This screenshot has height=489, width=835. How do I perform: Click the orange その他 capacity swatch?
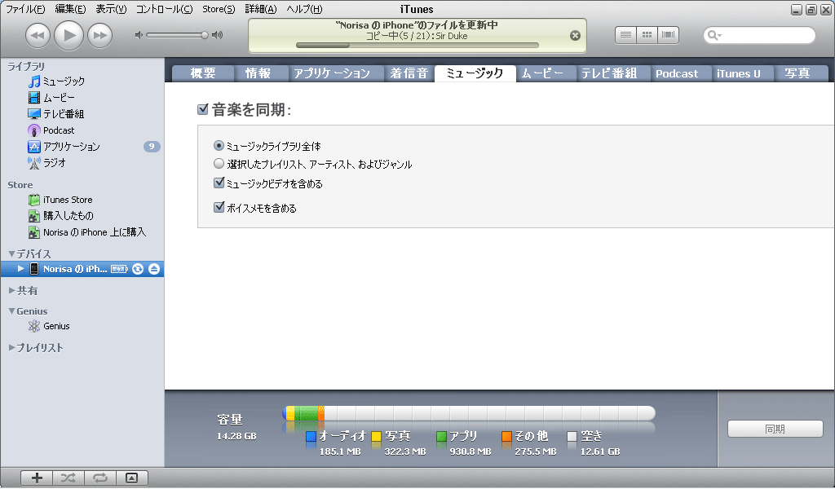(x=506, y=436)
